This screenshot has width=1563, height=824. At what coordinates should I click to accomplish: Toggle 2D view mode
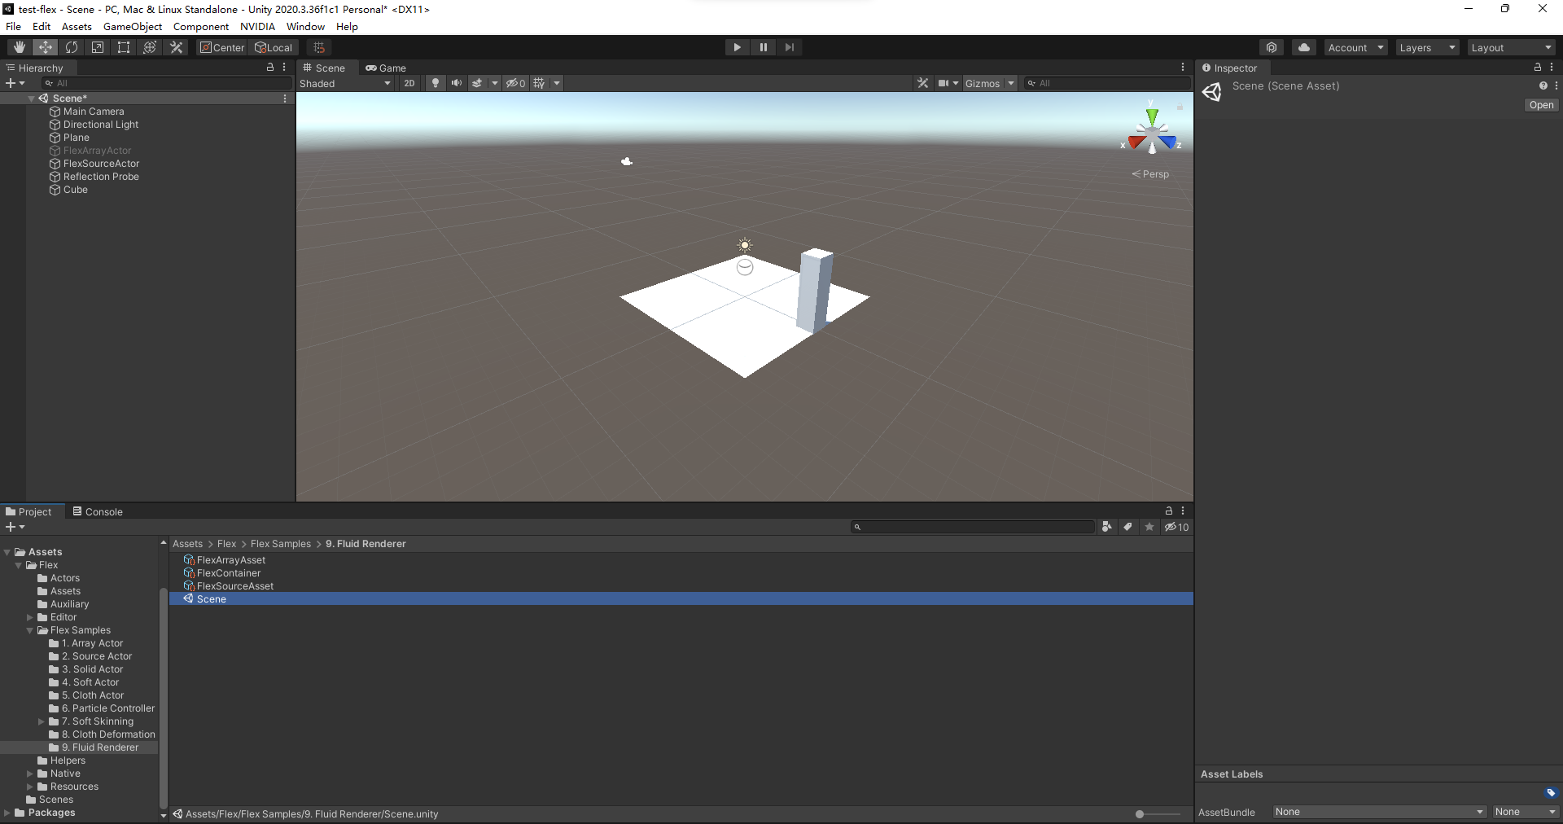tap(409, 83)
